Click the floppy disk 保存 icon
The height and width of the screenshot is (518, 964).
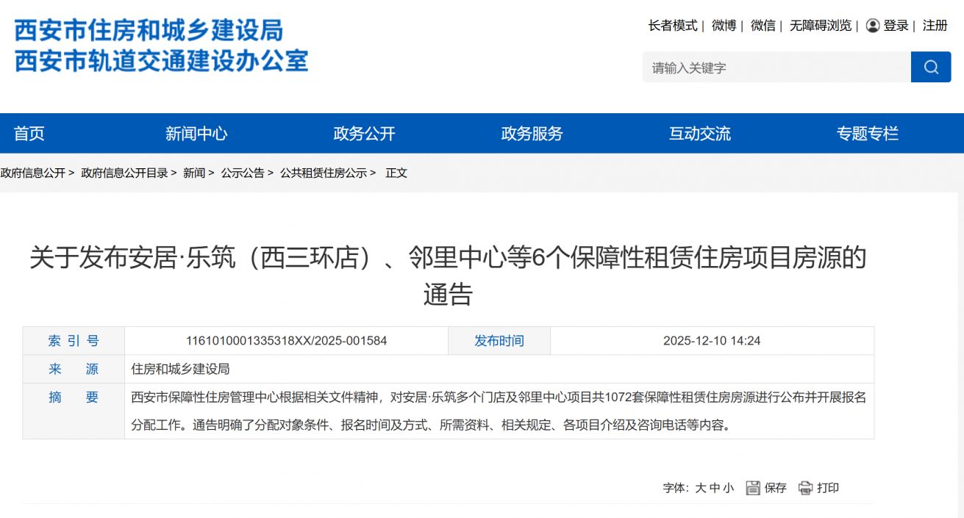752,488
